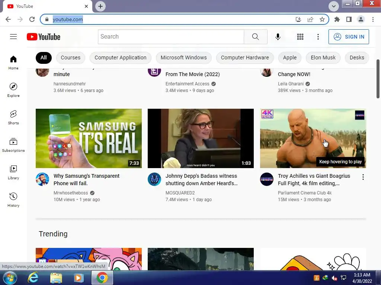This screenshot has width=381, height=285.
Task: Open YouTube settings three-dot menu
Action: [x=318, y=37]
